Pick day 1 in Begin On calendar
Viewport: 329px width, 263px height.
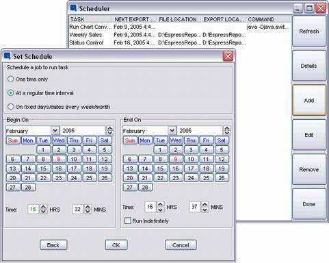point(43,150)
